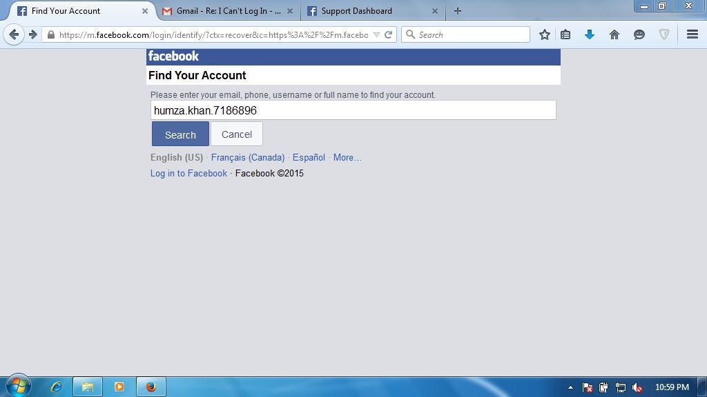The width and height of the screenshot is (707, 397).
Task: Go to the Firefox home page icon
Action: pyautogui.click(x=614, y=34)
